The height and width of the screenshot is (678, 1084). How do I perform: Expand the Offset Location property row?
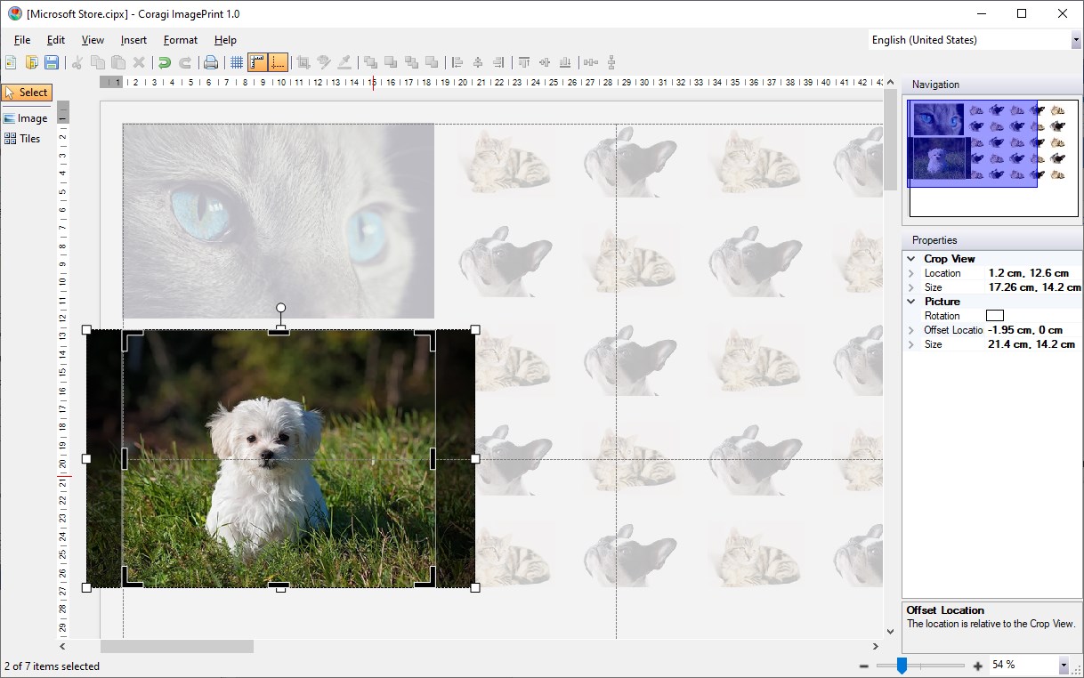(913, 329)
